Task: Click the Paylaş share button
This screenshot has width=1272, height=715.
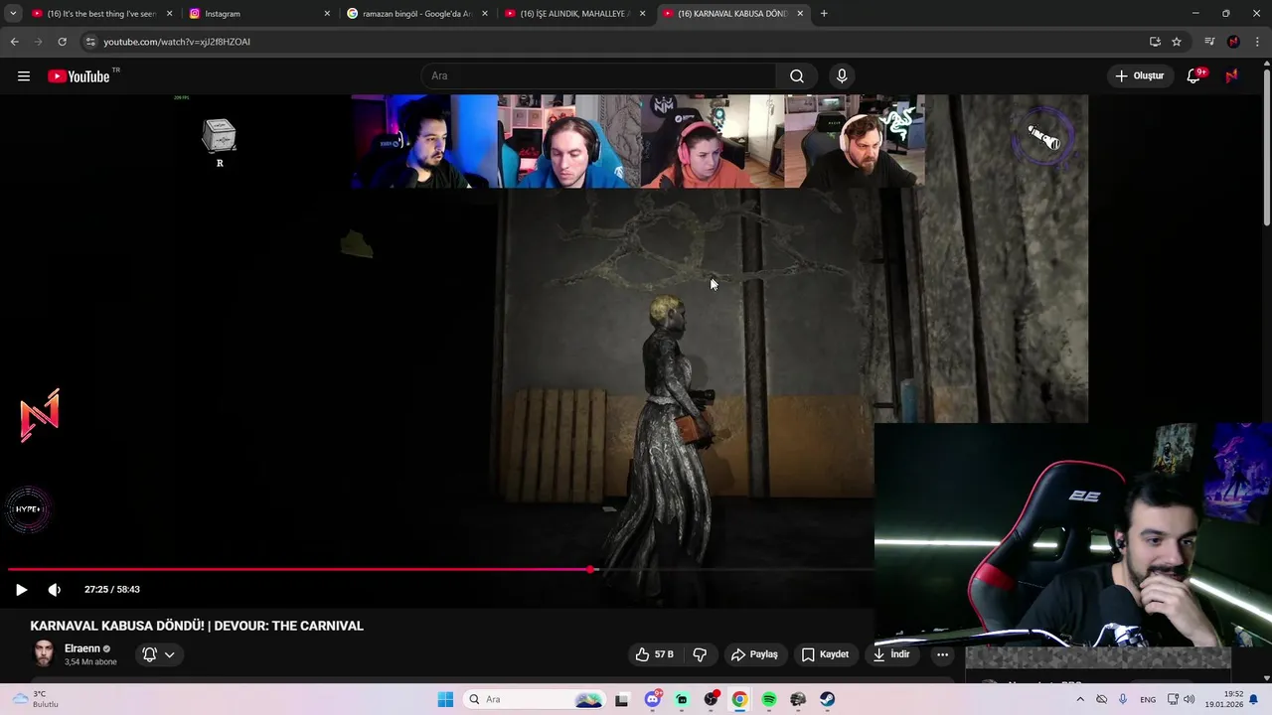Action: (754, 654)
